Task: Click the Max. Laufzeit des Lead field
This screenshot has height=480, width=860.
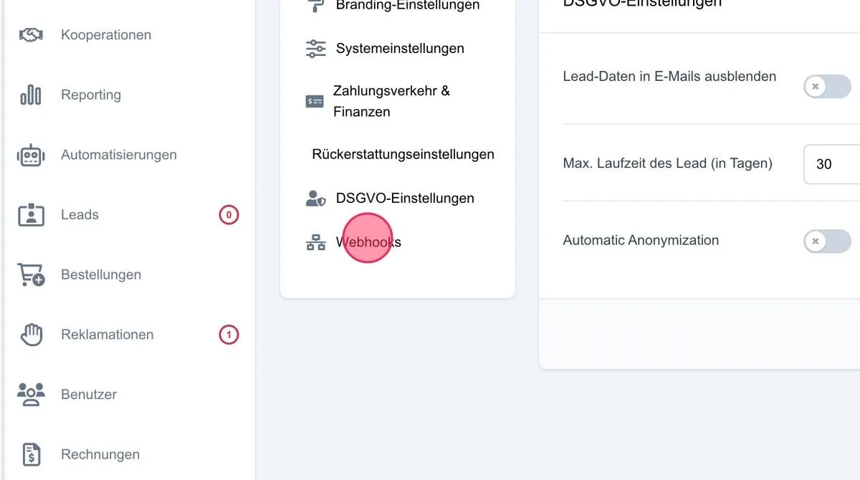Action: [x=832, y=164]
